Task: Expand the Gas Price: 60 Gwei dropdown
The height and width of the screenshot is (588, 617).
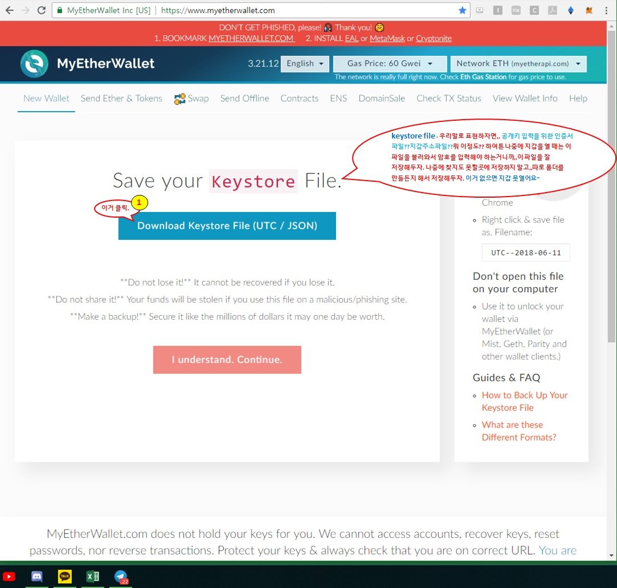Action: [390, 64]
